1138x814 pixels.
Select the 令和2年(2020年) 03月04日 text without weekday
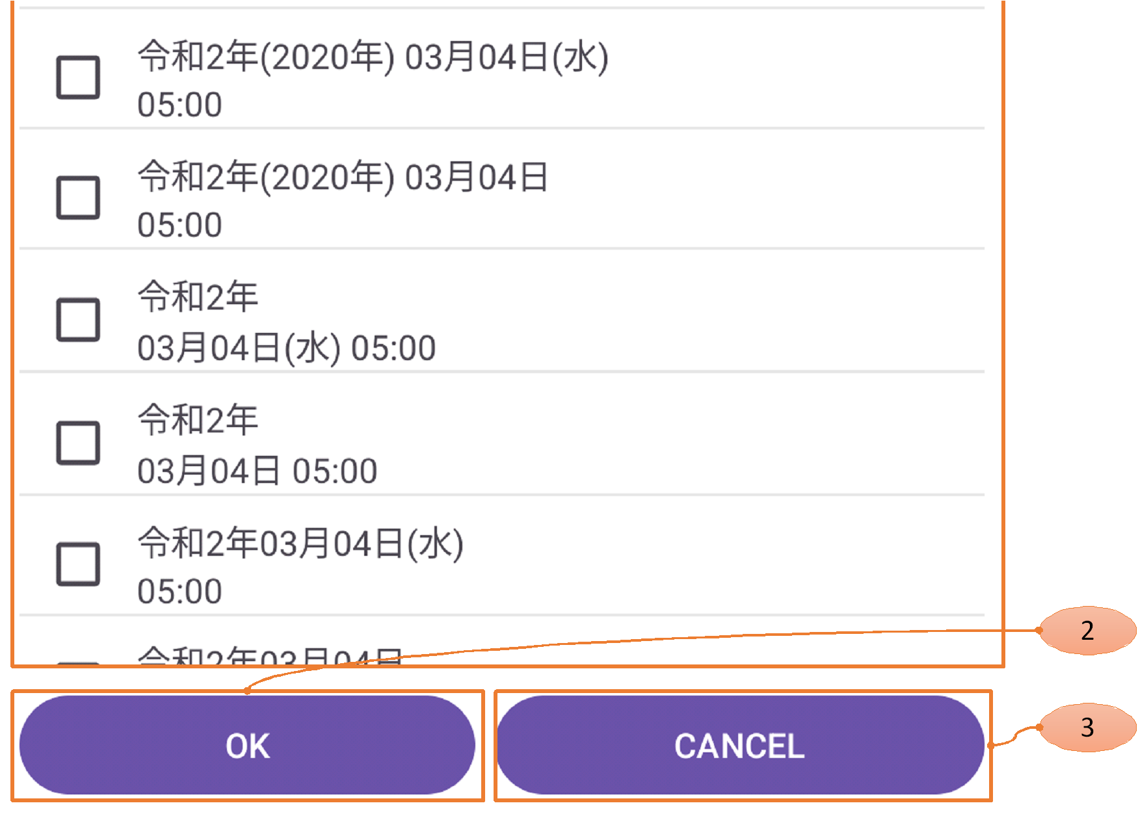(x=343, y=177)
